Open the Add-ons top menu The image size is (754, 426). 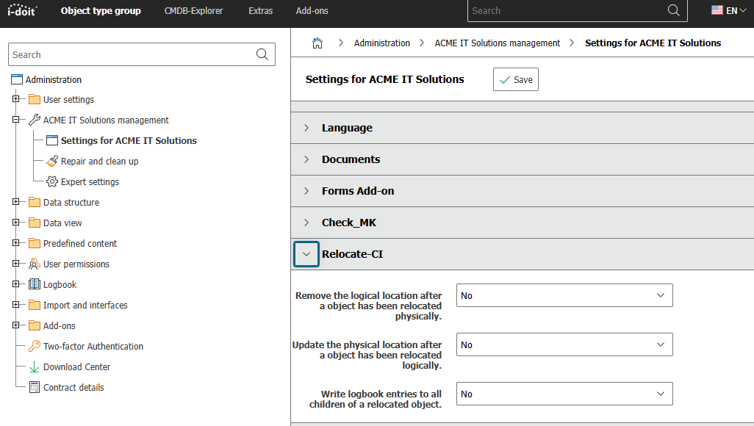[312, 10]
